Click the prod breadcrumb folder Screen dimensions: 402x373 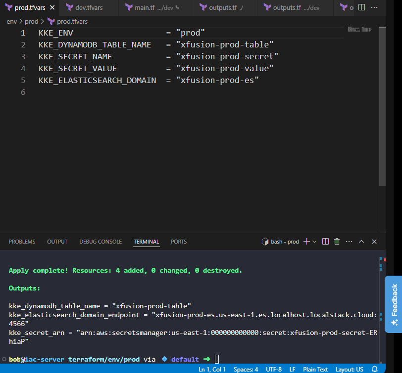click(x=32, y=21)
